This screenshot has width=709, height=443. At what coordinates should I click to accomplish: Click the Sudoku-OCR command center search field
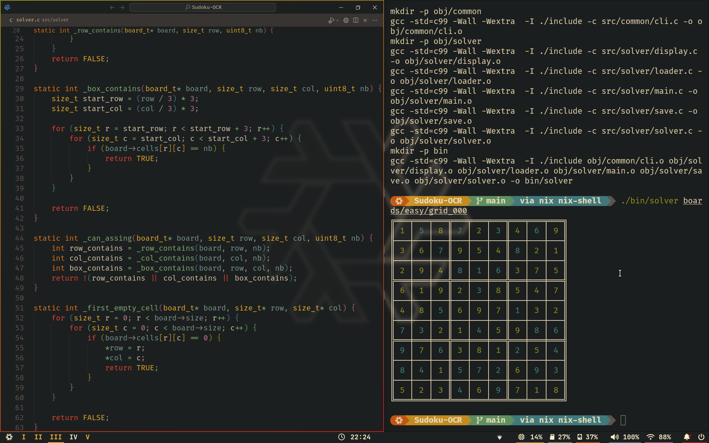[203, 7]
